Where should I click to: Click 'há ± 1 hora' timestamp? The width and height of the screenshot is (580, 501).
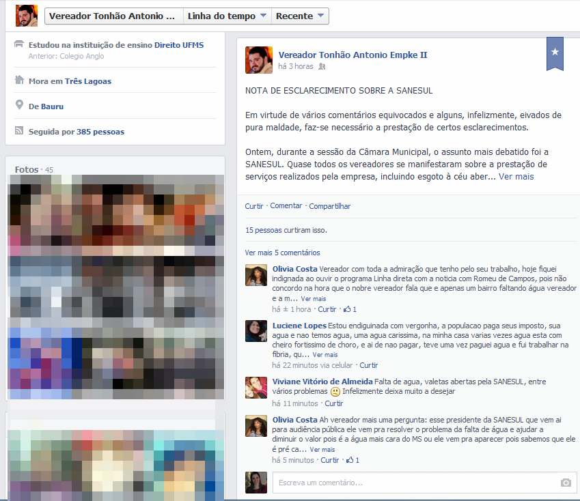[292, 309]
